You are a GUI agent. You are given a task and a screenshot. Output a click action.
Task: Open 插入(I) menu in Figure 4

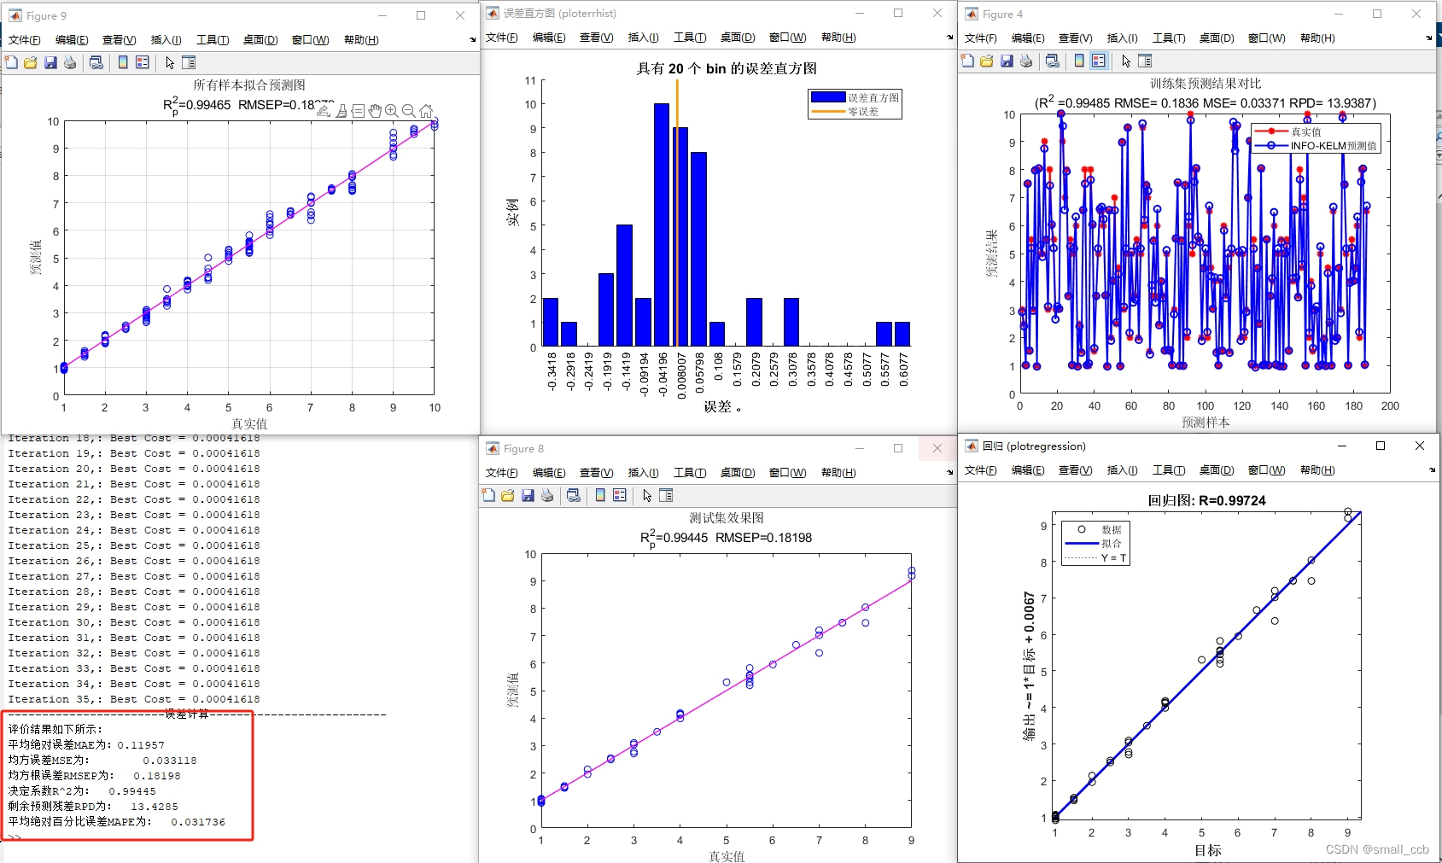coord(1122,38)
